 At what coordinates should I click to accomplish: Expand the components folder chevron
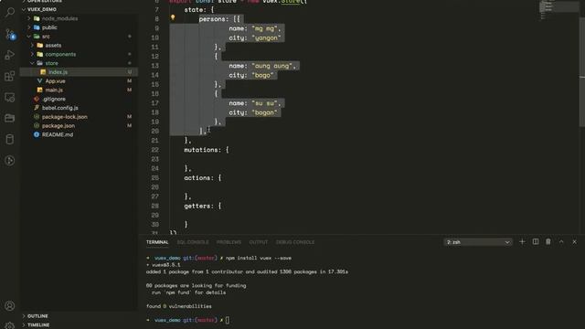33,54
